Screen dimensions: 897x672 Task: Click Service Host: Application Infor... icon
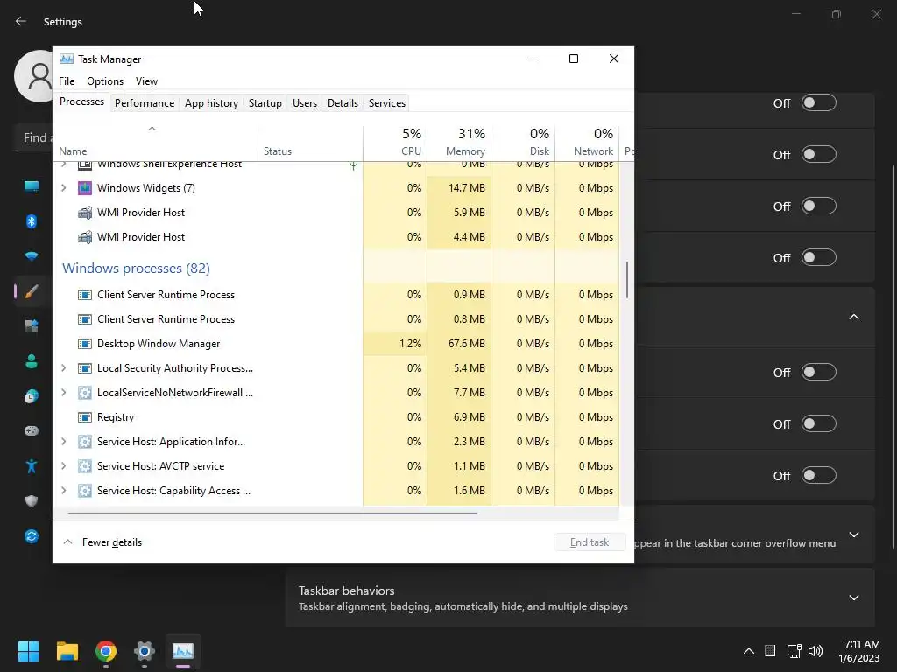[x=85, y=442]
